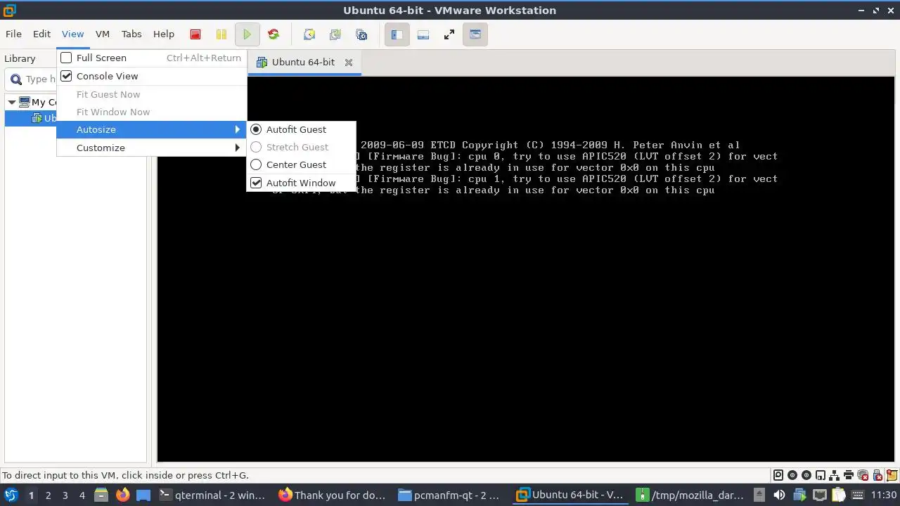Click the printer device status icon
Screen dimensions: 900x506
(849, 475)
